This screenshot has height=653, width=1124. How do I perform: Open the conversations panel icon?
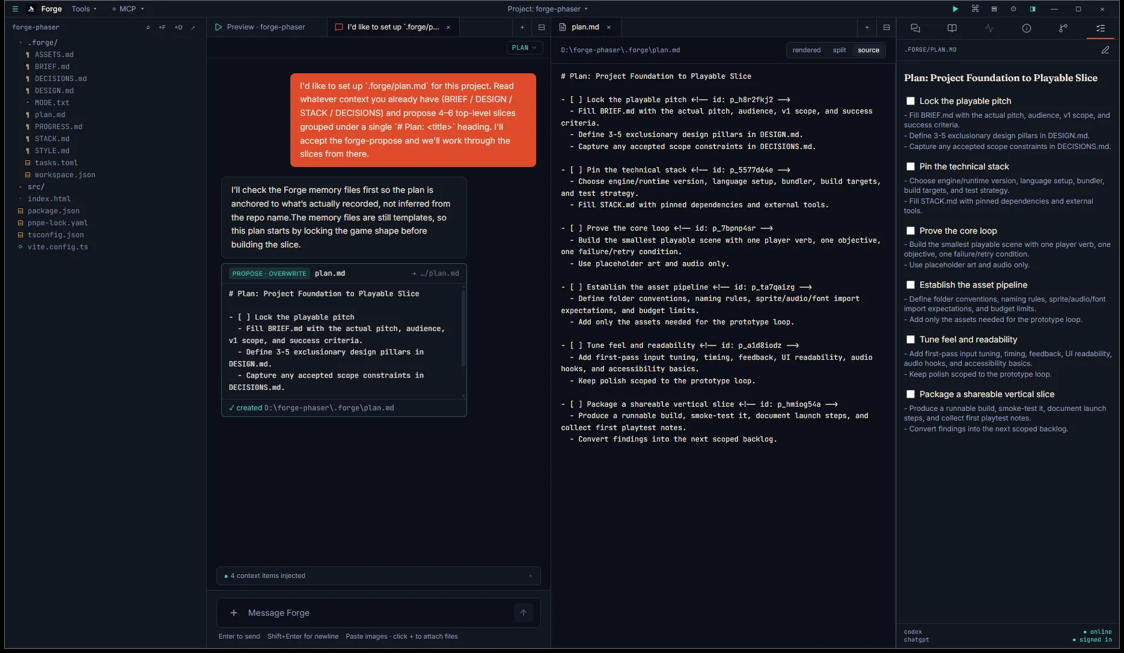pyautogui.click(x=915, y=28)
